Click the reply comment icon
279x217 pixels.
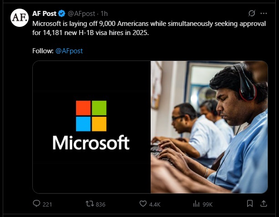click(x=36, y=204)
